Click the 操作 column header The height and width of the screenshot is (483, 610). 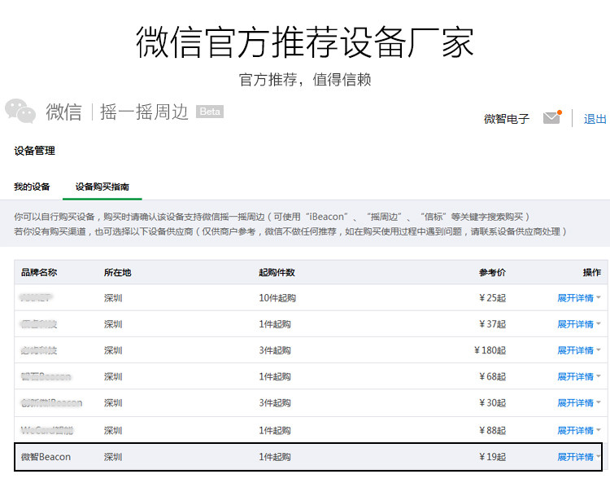(x=592, y=272)
